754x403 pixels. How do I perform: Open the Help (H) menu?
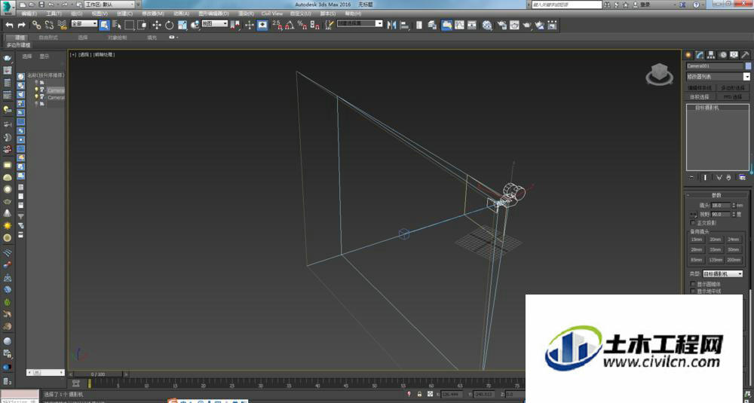353,14
